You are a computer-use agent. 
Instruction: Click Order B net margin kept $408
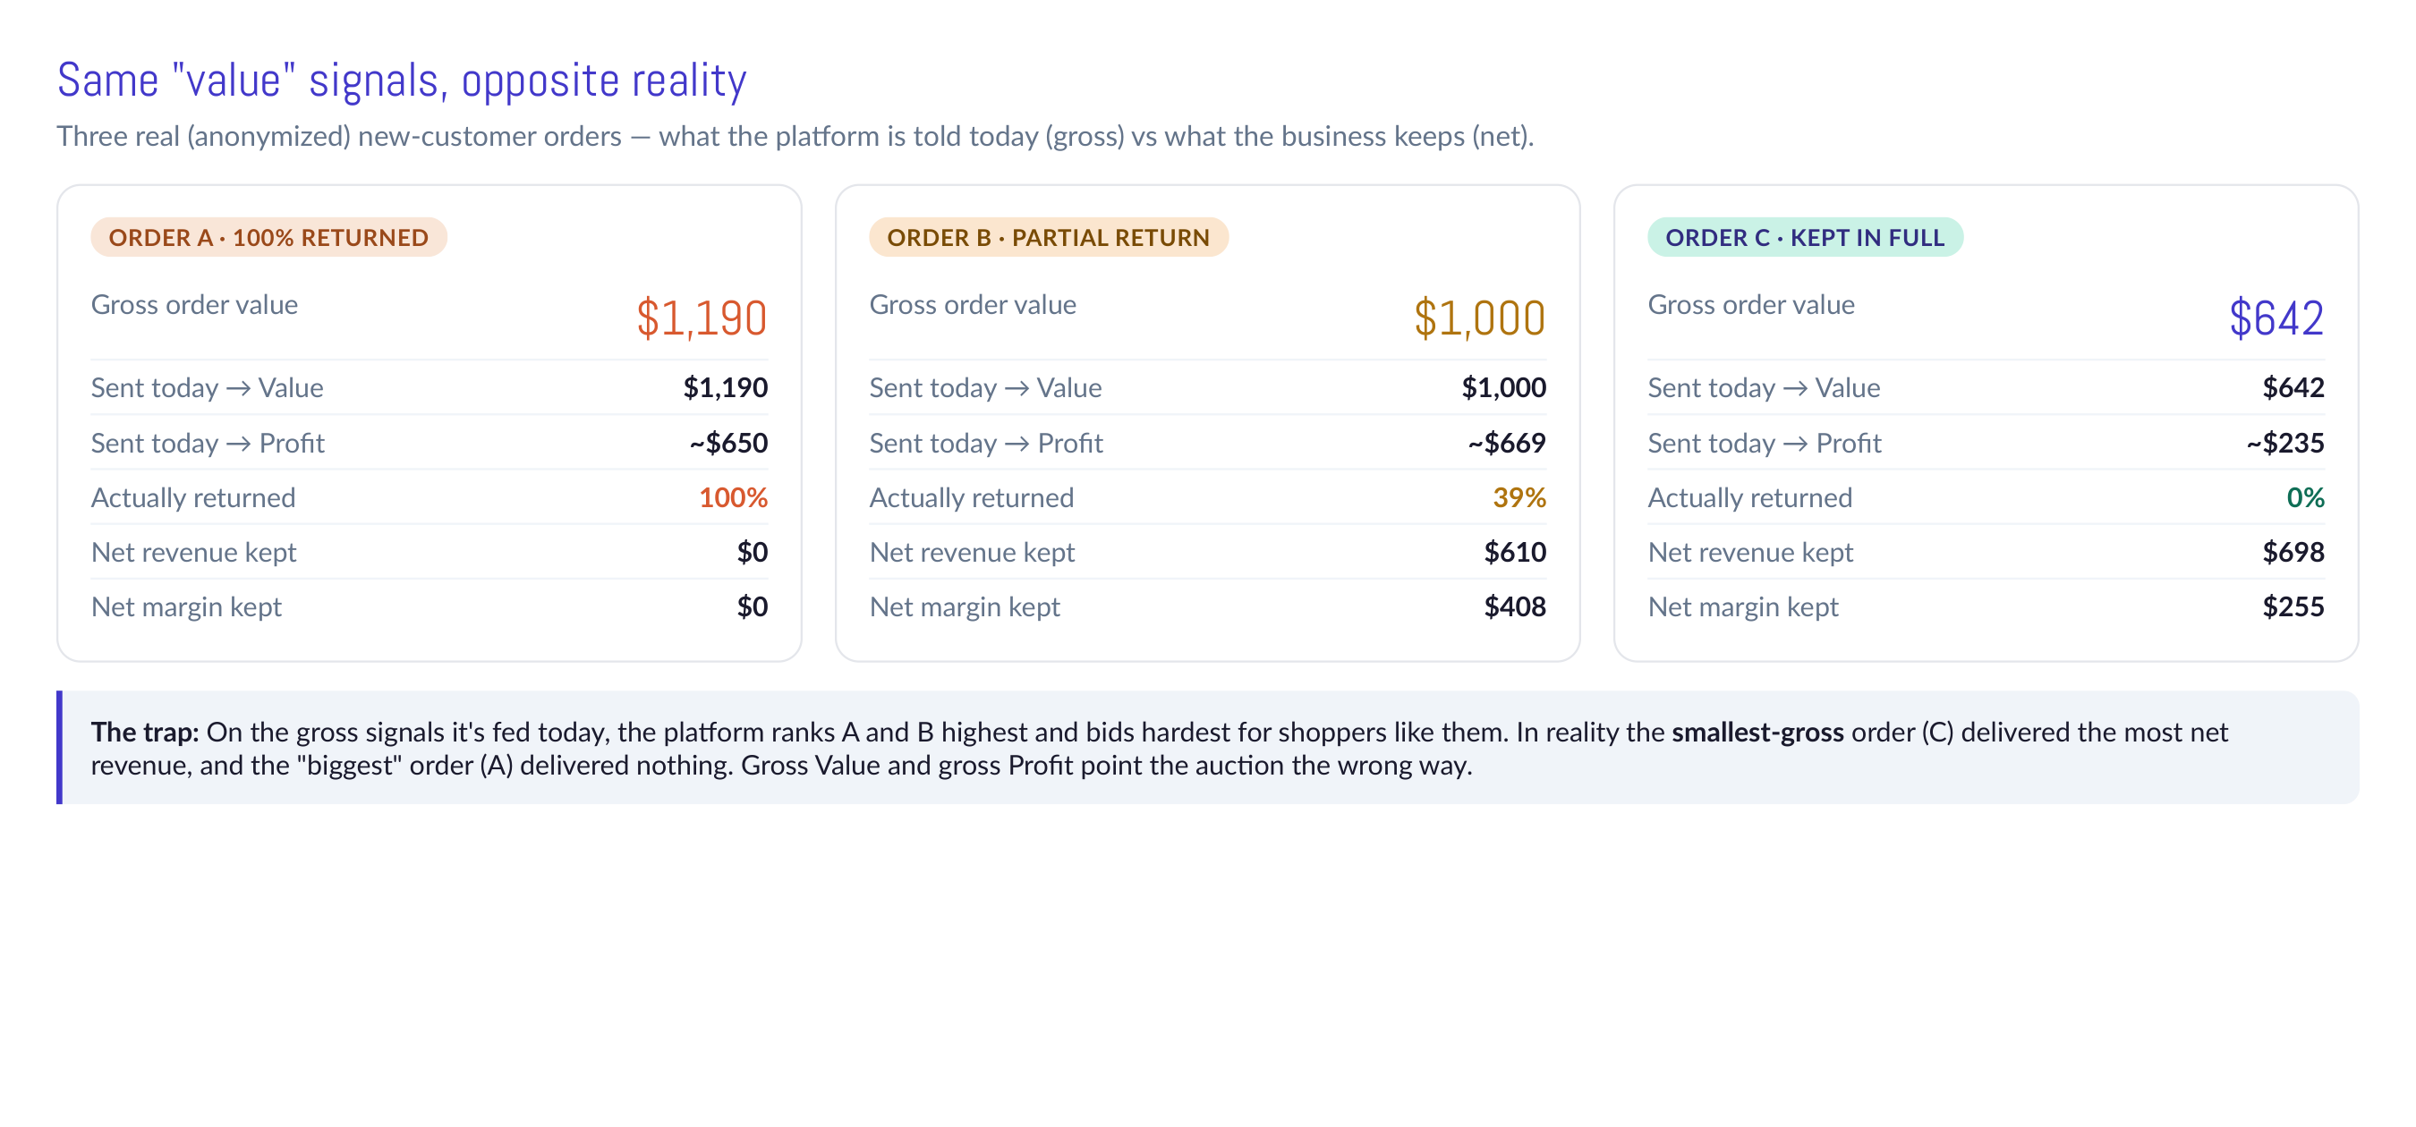coord(1515,606)
